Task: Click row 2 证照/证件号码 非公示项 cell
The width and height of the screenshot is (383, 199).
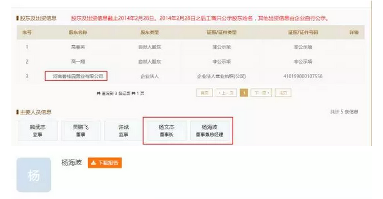Action: 303,61
